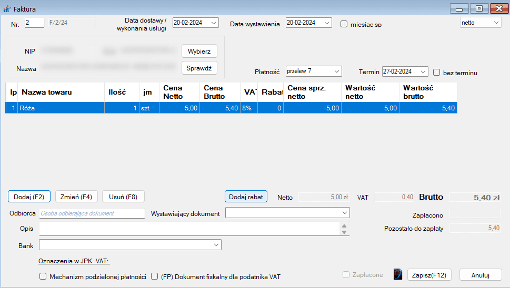Click the up arrow in the Opis field
This screenshot has height=288, width=510.
coord(344,225)
